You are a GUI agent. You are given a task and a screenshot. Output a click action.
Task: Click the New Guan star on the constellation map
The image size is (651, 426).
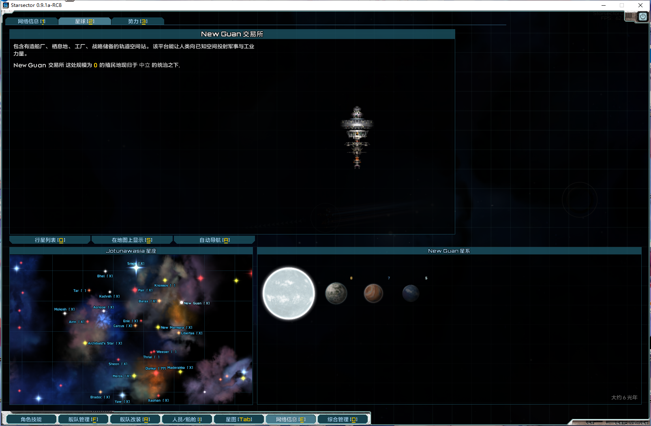181,302
